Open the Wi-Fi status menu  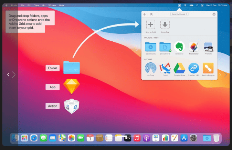[185, 5]
